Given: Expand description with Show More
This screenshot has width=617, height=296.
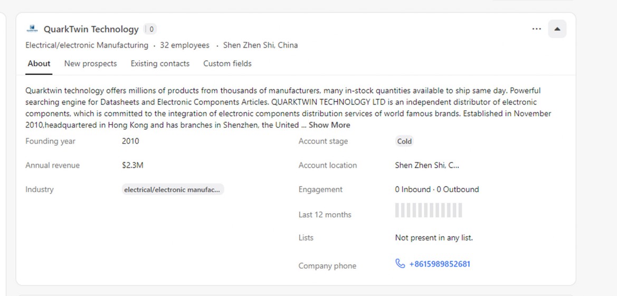Looking at the screenshot, I should click(x=329, y=125).
